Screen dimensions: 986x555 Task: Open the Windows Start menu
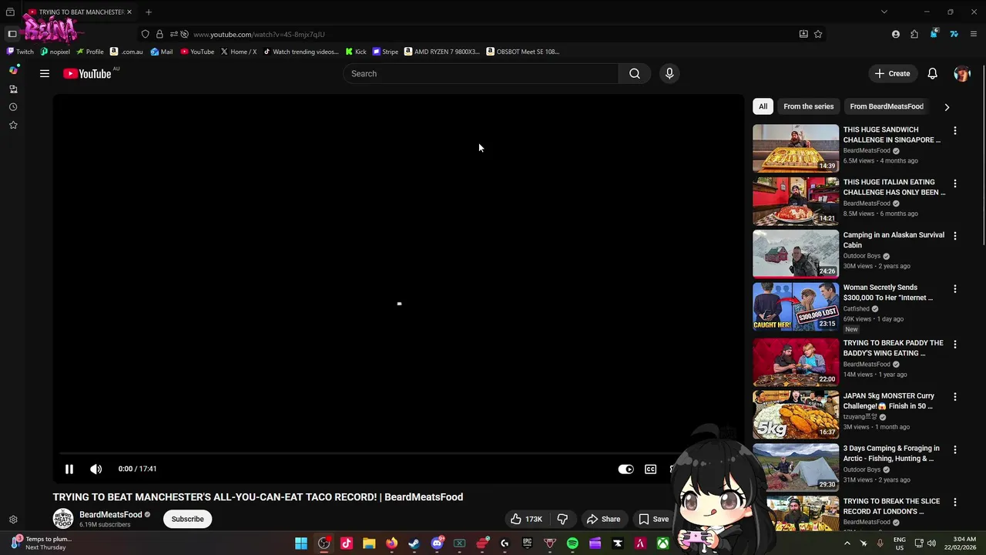[301, 543]
